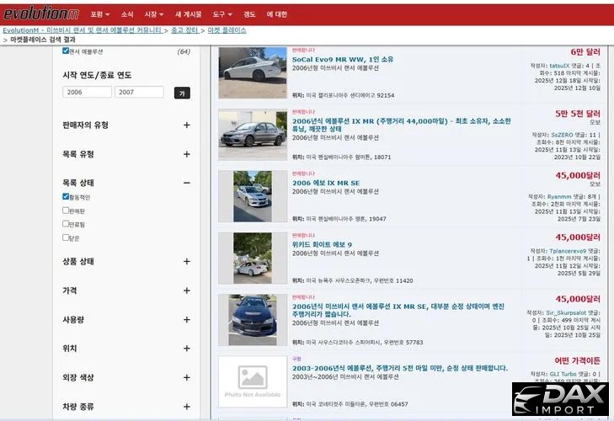Click the EvolutionM logo

pos(40,13)
